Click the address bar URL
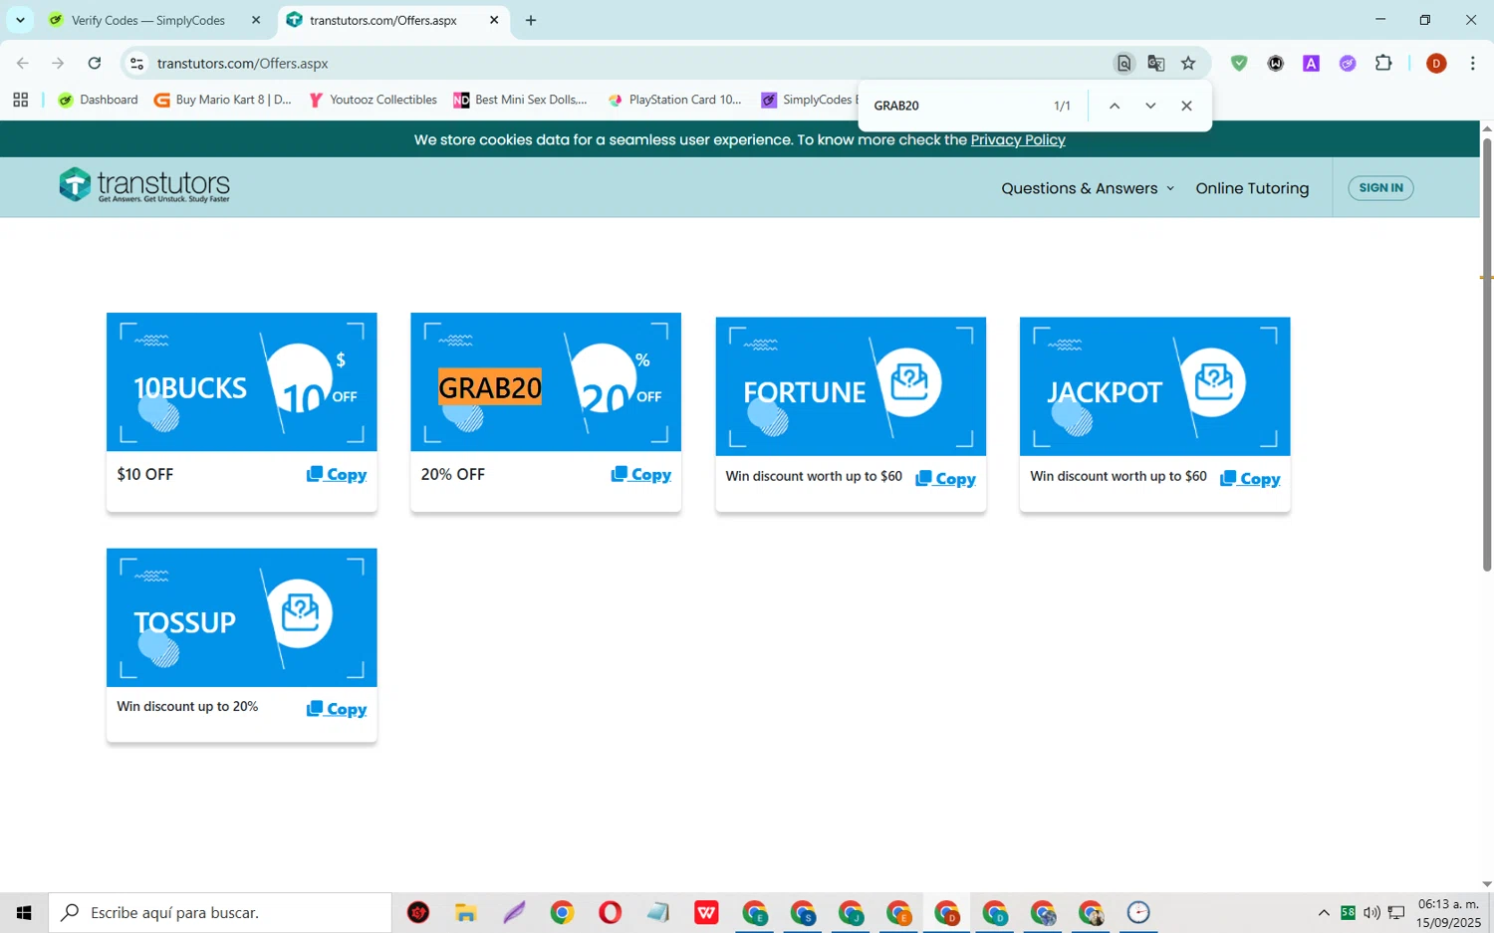1494x933 pixels. pyautogui.click(x=243, y=63)
